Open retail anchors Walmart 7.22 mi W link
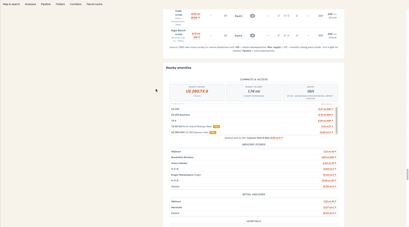Screen dimensions: 409x227 (x=330, y=201)
